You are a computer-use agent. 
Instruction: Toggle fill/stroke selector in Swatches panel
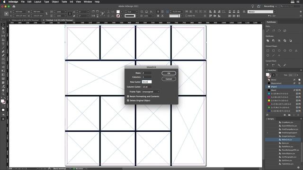click(x=268, y=75)
